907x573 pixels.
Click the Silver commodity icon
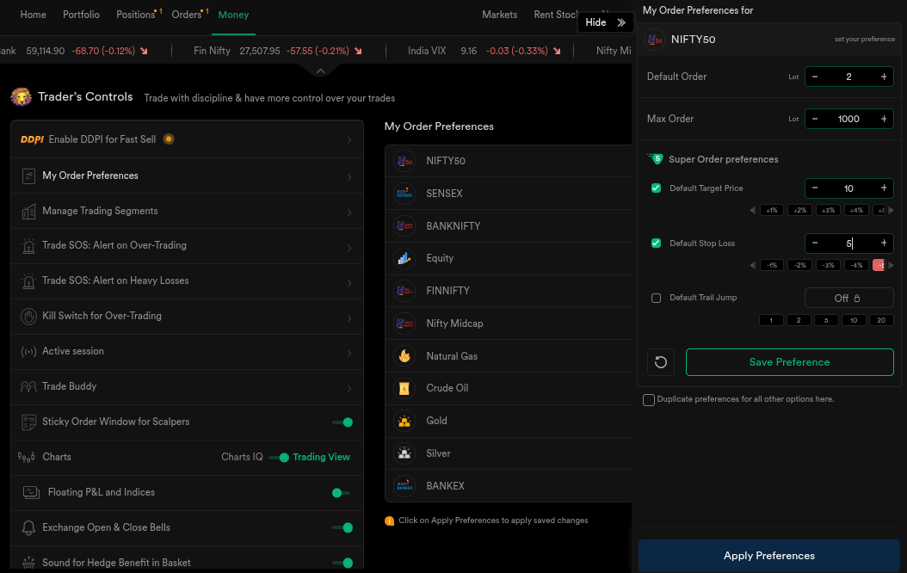coord(404,453)
